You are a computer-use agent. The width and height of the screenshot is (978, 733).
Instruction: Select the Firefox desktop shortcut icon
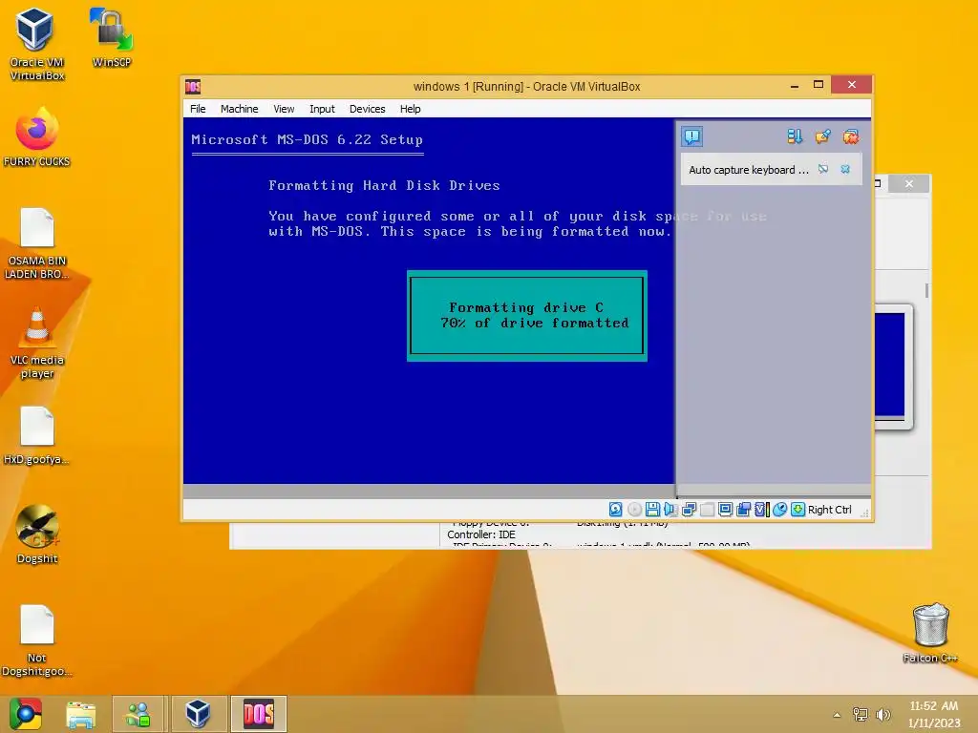tap(37, 137)
